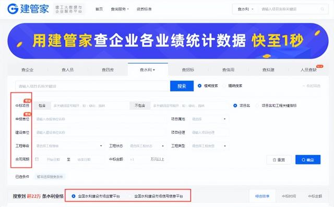Focus the 中标金额 amount input
The width and height of the screenshot is (334, 207).
[138, 159]
